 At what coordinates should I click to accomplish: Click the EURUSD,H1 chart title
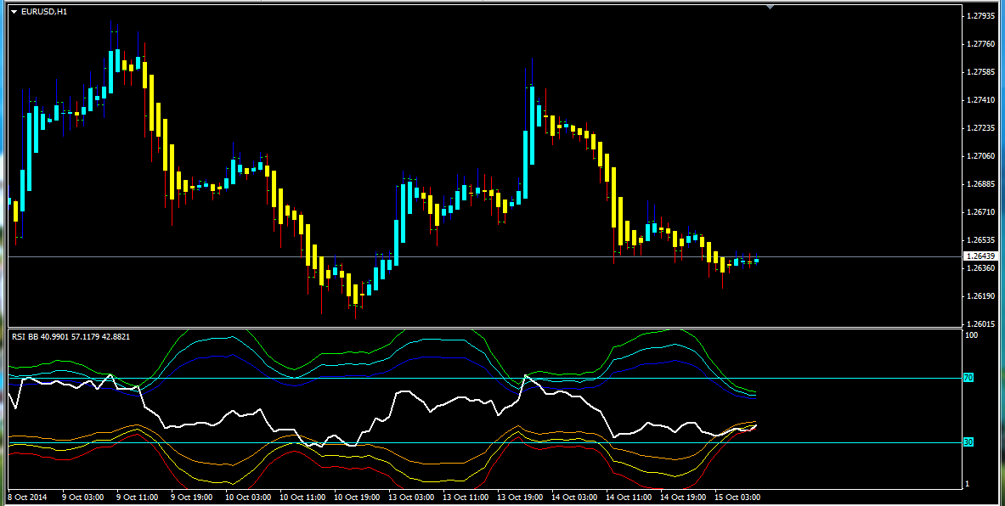pyautogui.click(x=44, y=12)
